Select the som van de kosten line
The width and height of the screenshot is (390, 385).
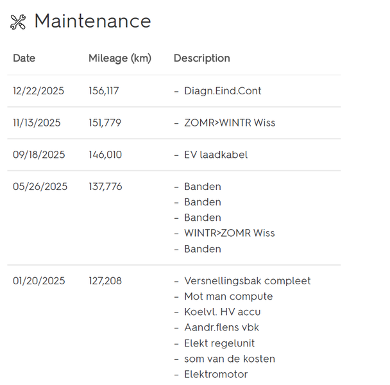click(x=230, y=359)
